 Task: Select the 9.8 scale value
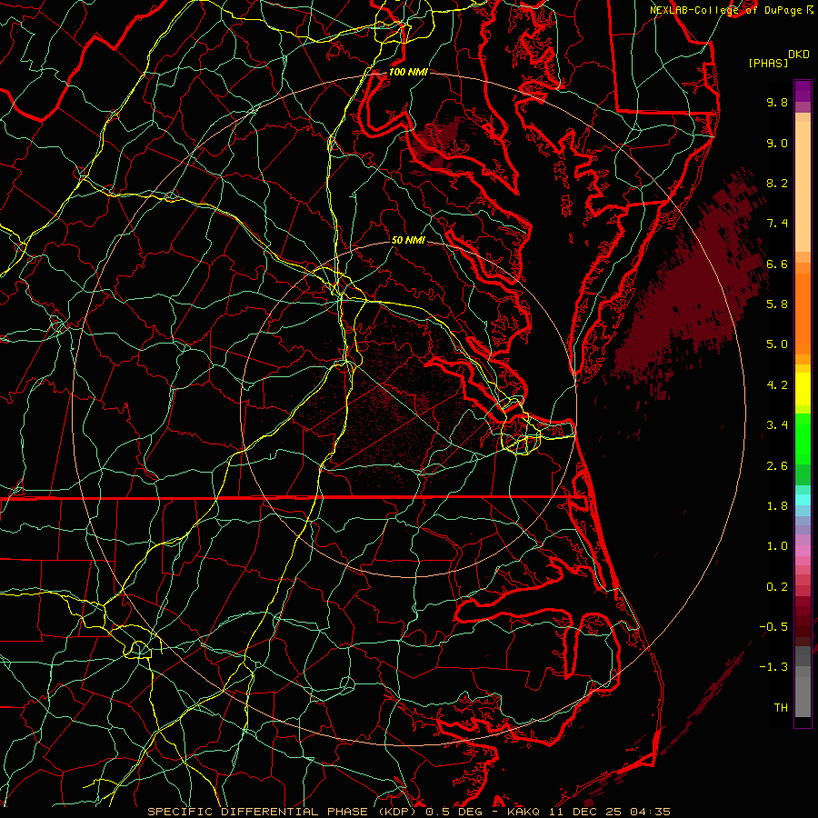[x=777, y=102]
